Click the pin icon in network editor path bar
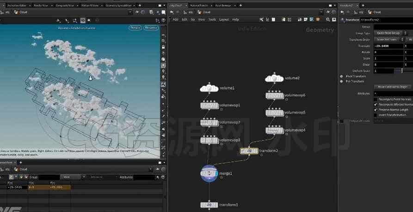Image resolution: width=413 pixels, height=212 pixels. coord(328,12)
